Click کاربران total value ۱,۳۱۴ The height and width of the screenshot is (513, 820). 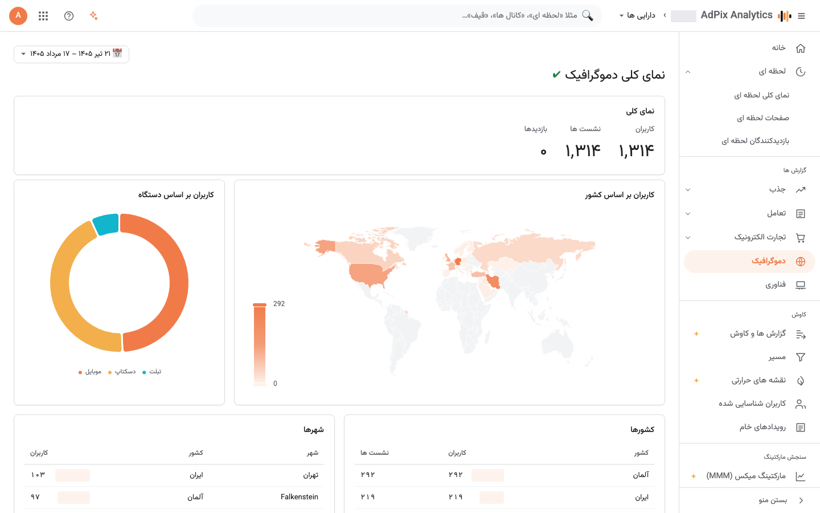click(637, 151)
